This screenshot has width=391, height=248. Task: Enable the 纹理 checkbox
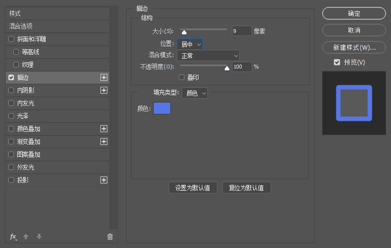(x=16, y=65)
